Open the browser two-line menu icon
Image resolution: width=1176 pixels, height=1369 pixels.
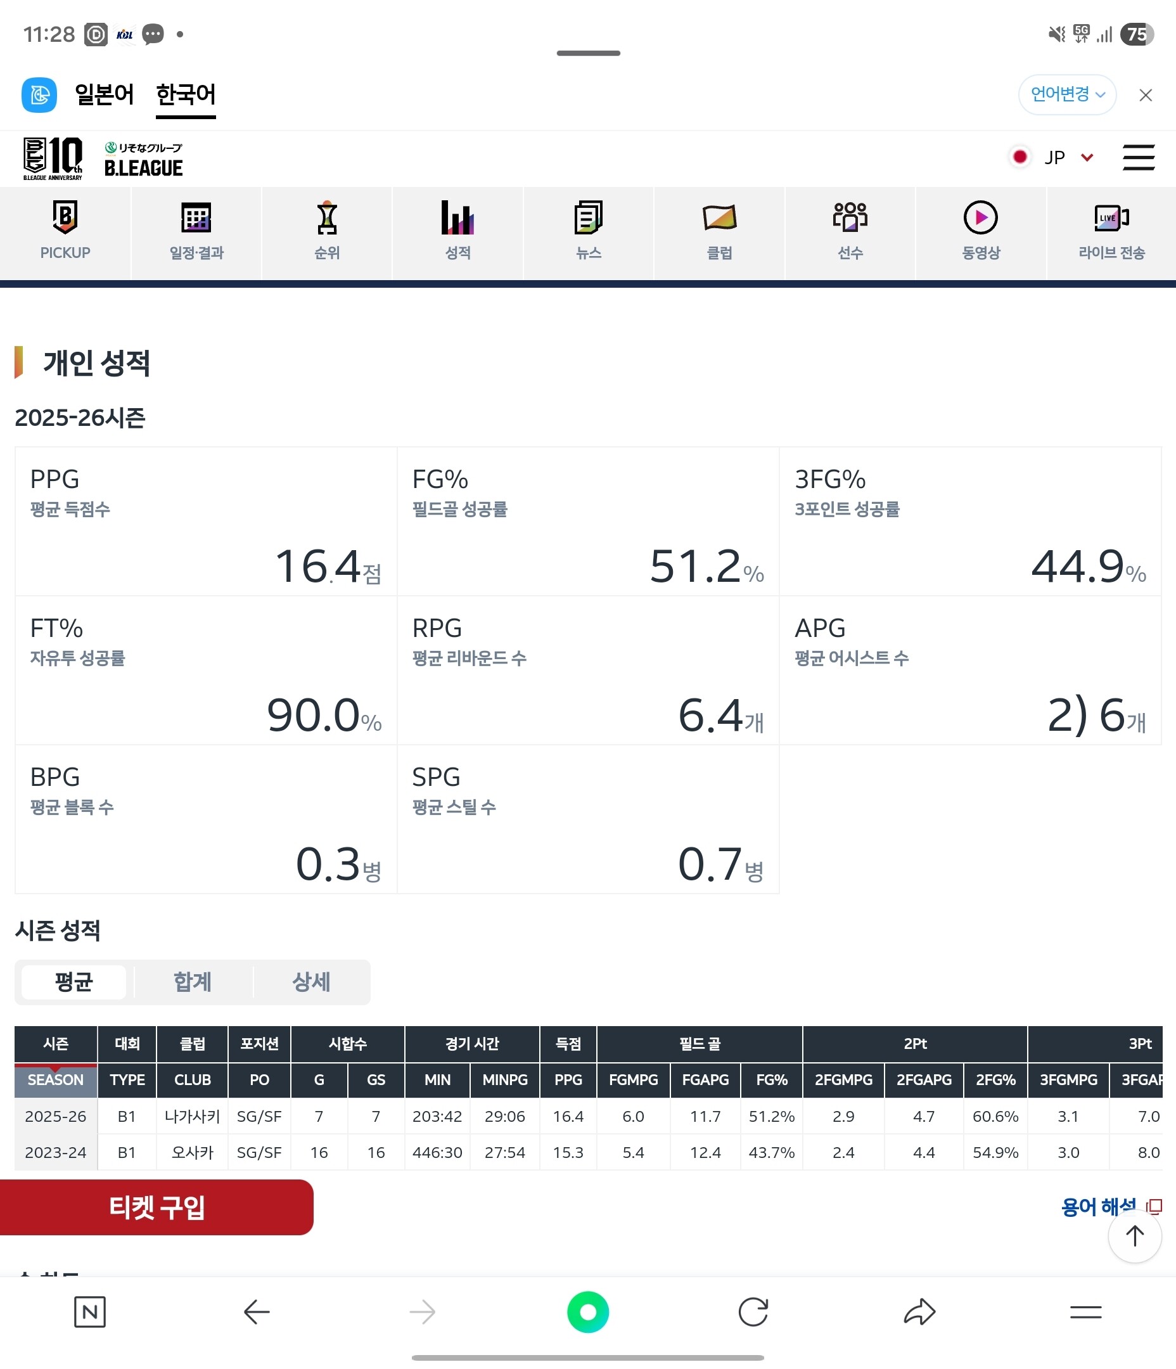coord(1085,1312)
